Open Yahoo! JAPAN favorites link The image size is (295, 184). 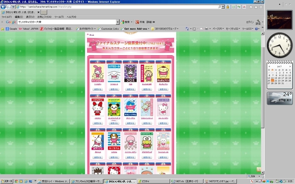(28, 29)
